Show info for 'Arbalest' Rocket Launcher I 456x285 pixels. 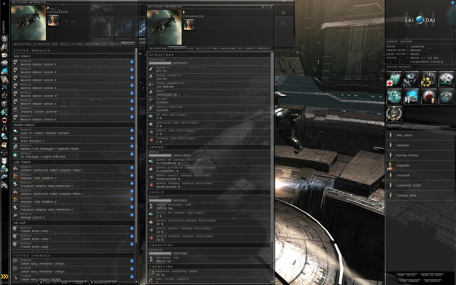[x=132, y=109]
